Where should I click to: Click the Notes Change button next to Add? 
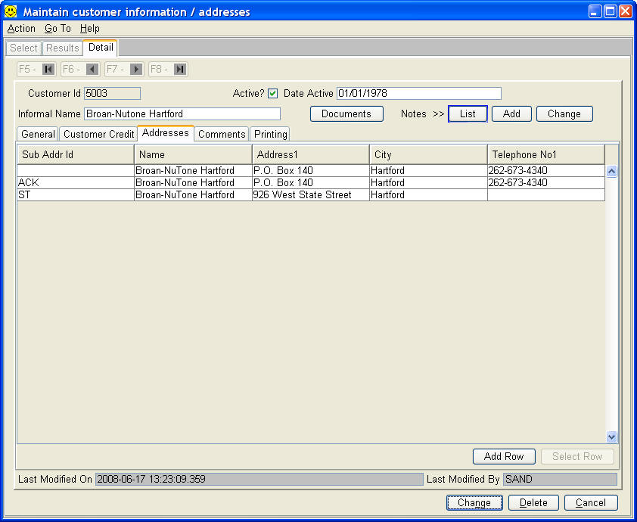click(564, 113)
